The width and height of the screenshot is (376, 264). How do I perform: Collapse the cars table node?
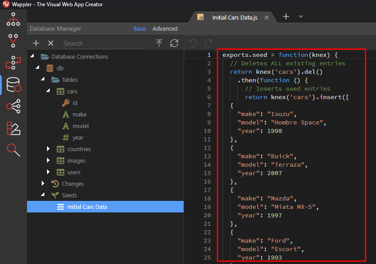[x=48, y=91]
